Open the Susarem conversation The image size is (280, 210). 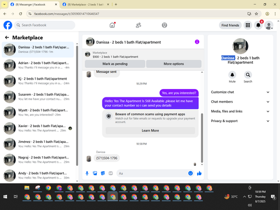pos(38,97)
